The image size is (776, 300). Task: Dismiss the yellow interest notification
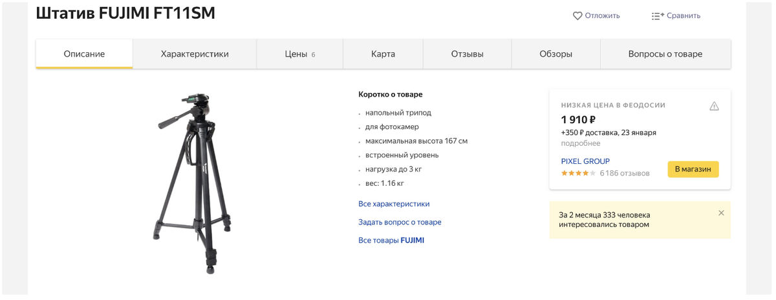click(x=721, y=213)
